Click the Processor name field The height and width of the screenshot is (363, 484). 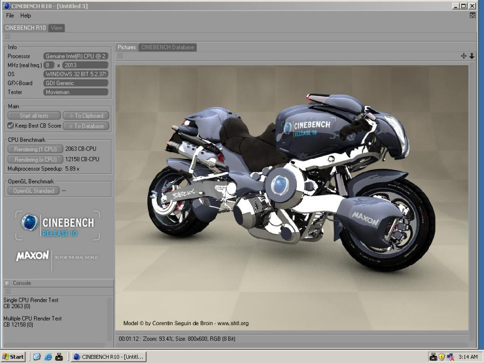(76, 56)
